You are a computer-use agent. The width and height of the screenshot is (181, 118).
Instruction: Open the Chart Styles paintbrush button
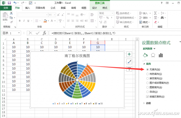[x=129, y=61]
